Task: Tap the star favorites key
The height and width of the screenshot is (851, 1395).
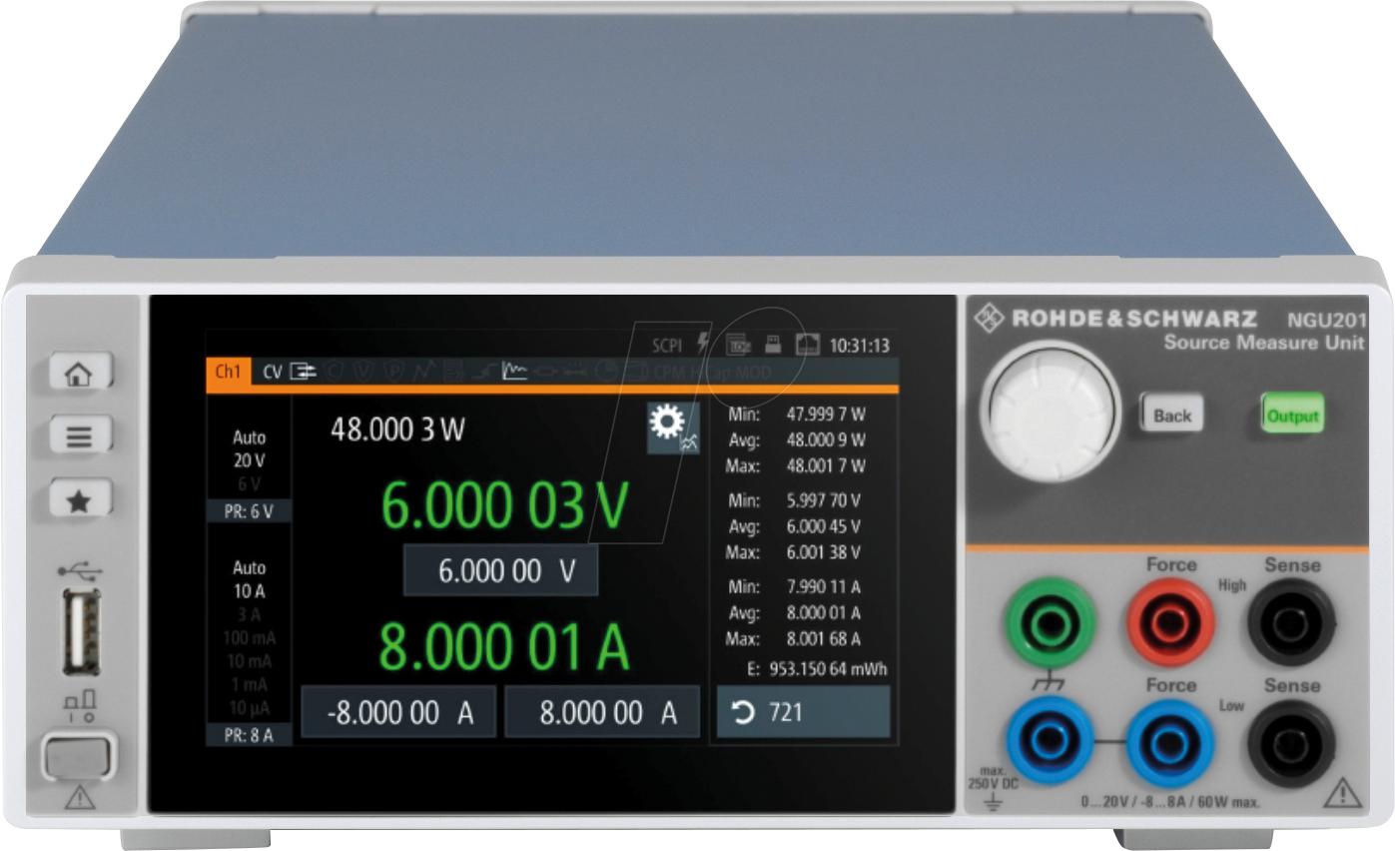Action: point(80,500)
